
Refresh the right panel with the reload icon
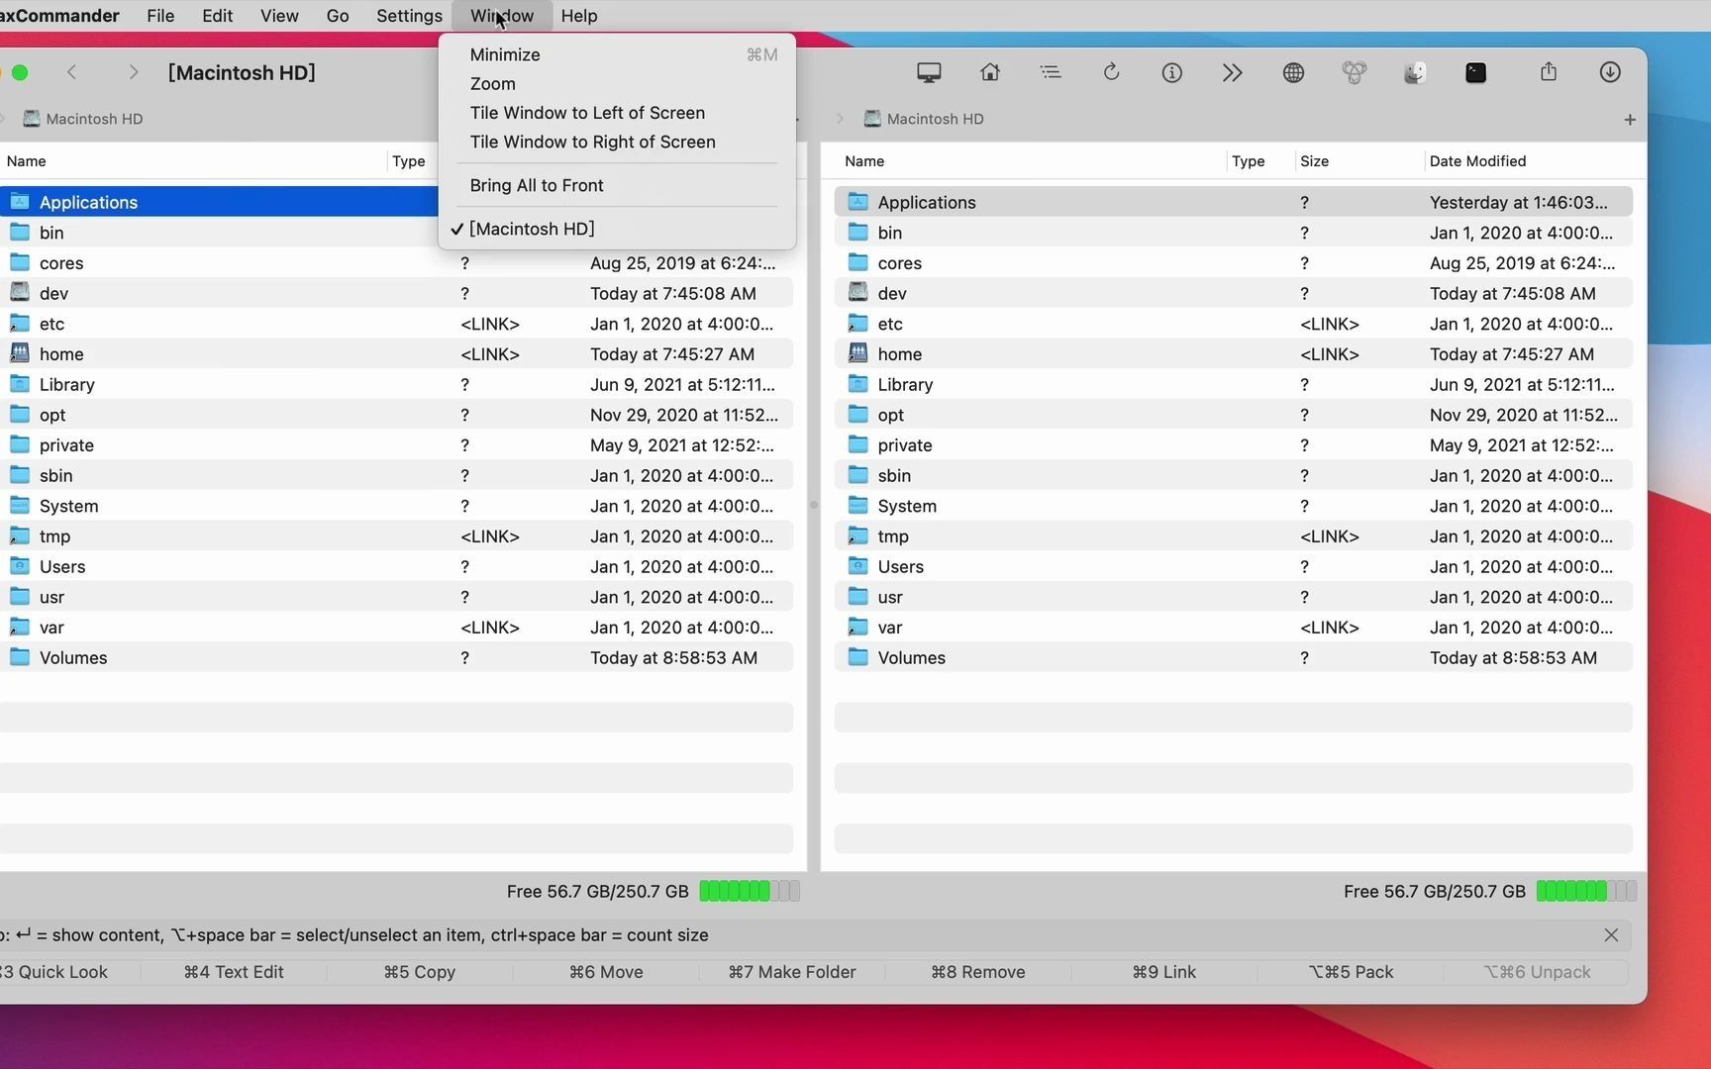click(x=1112, y=72)
